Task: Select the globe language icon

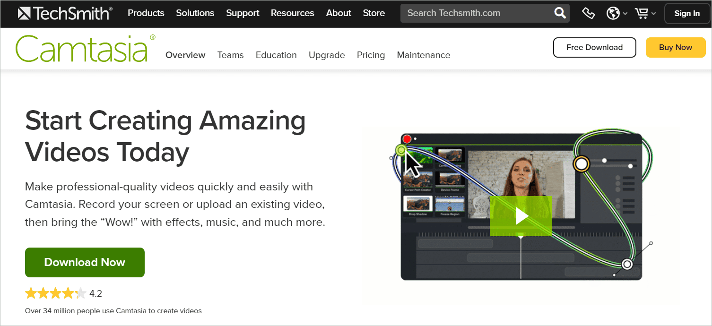Action: pos(613,13)
